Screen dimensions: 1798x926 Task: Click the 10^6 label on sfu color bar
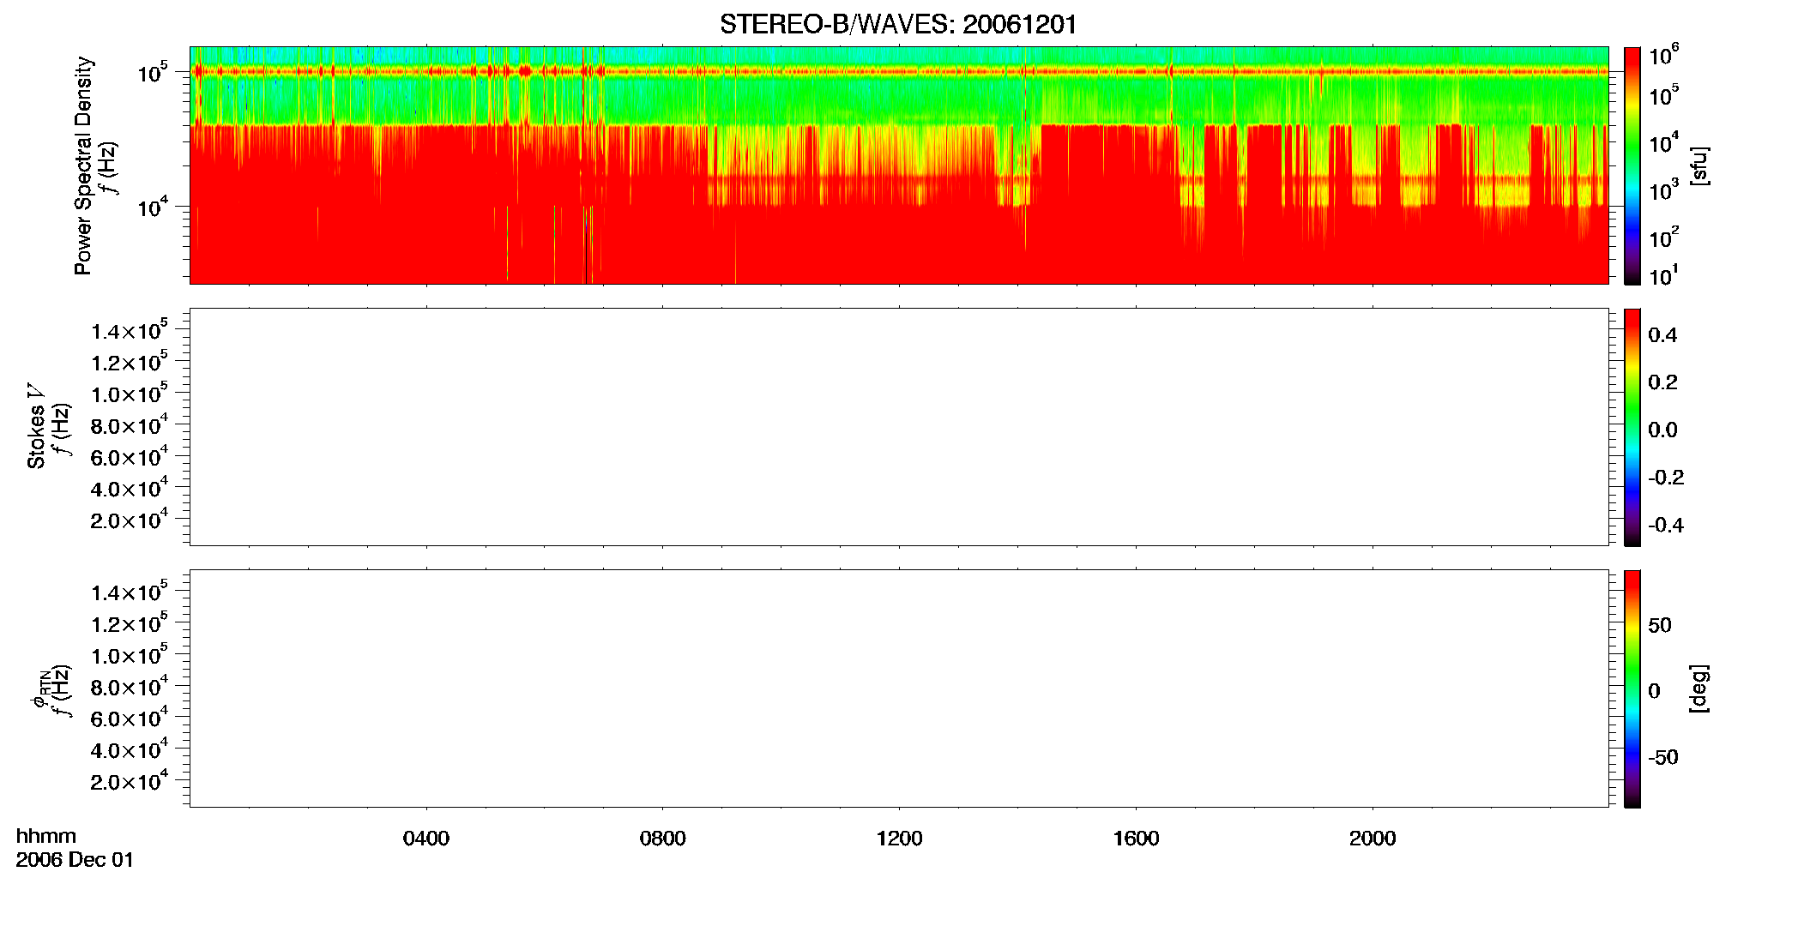1663,56
